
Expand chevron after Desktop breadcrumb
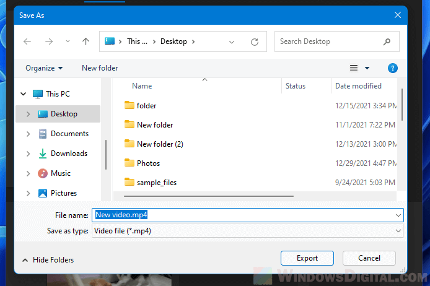[x=193, y=41]
